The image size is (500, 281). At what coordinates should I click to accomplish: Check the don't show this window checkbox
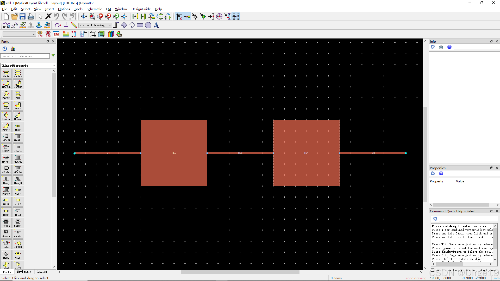coord(433,270)
